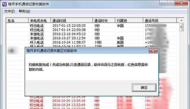The height and width of the screenshot is (109, 190).
Task: Click the 确定 button in dialog
Action: click(144, 88)
